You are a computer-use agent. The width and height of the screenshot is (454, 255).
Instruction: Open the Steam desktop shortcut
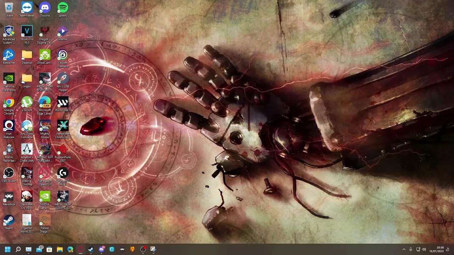pos(9,222)
